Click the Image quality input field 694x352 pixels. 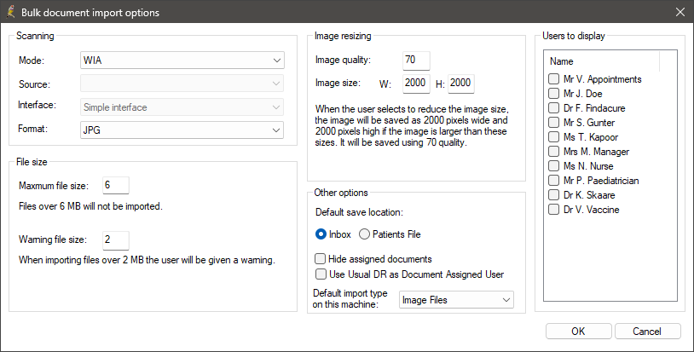(x=416, y=61)
